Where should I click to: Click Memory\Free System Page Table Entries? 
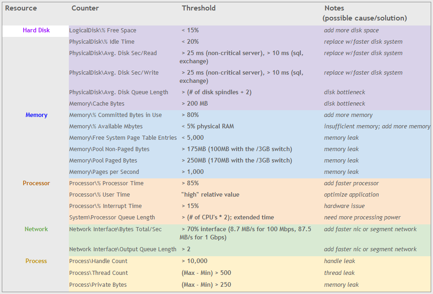pyautogui.click(x=123, y=137)
